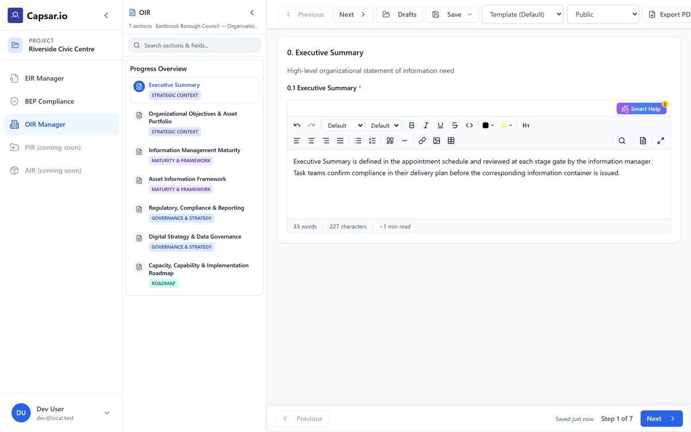Open Digital Strategy & Data Governance section
Image resolution: width=691 pixels, height=432 pixels.
pyautogui.click(x=195, y=242)
